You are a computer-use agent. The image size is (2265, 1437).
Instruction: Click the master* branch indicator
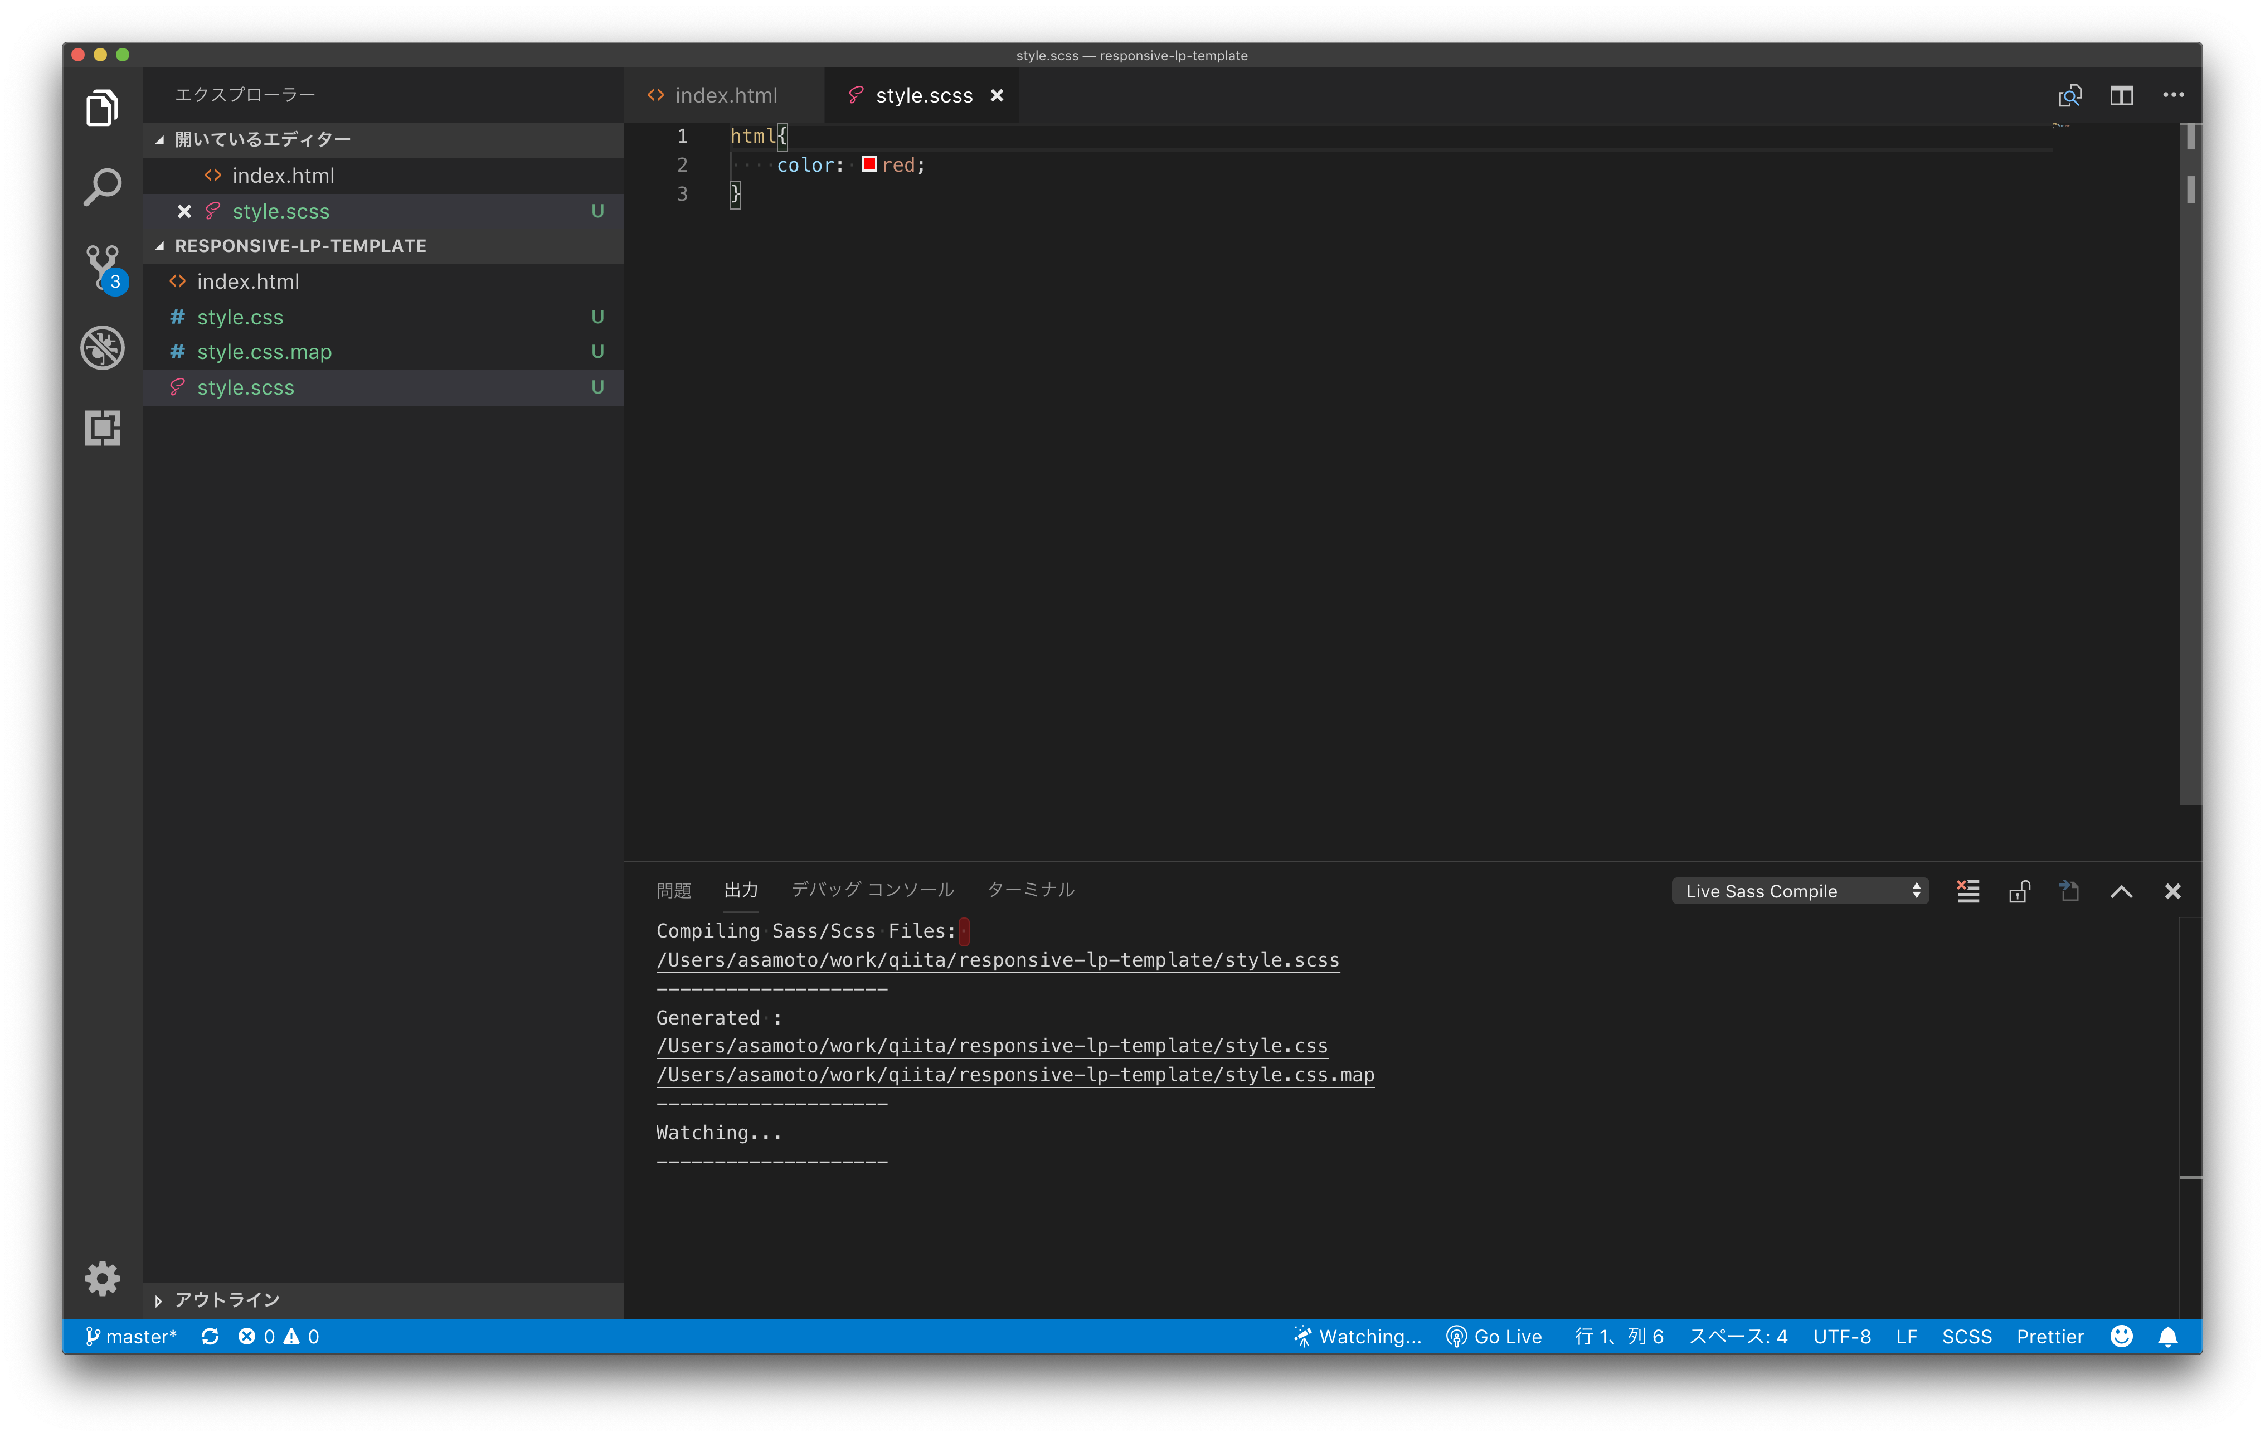coord(131,1336)
